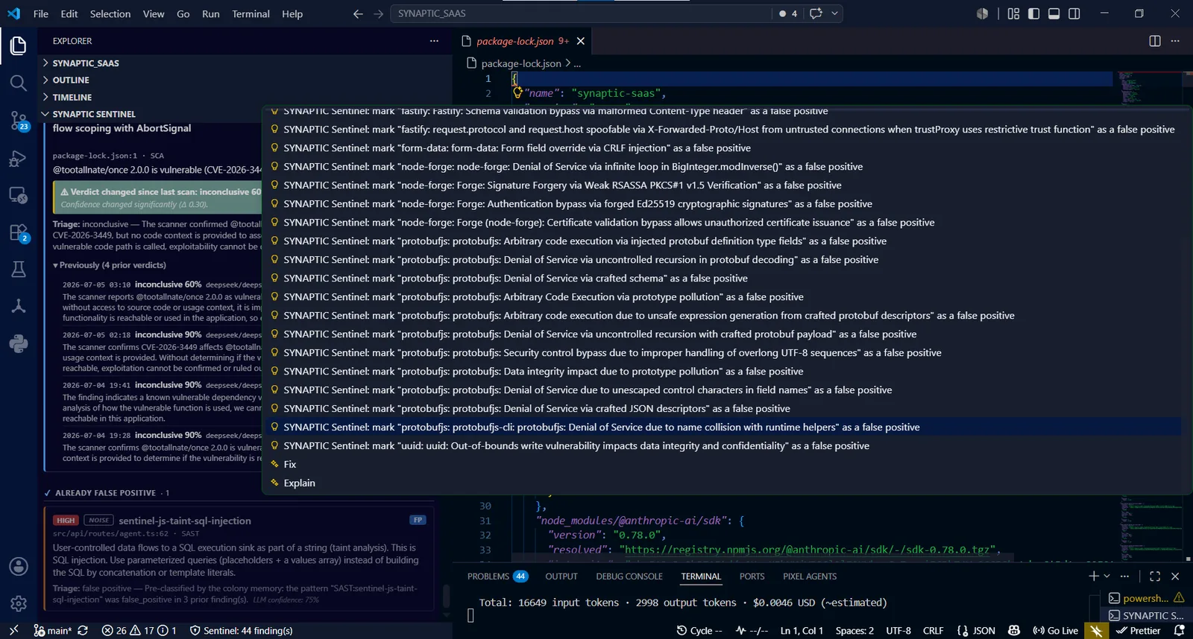This screenshot has width=1193, height=639.
Task: Synchronize changes icon in status bar
Action: click(x=83, y=630)
